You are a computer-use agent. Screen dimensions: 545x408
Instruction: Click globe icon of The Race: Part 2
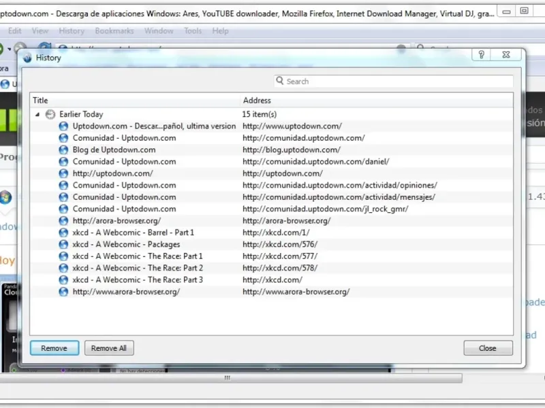click(x=63, y=268)
